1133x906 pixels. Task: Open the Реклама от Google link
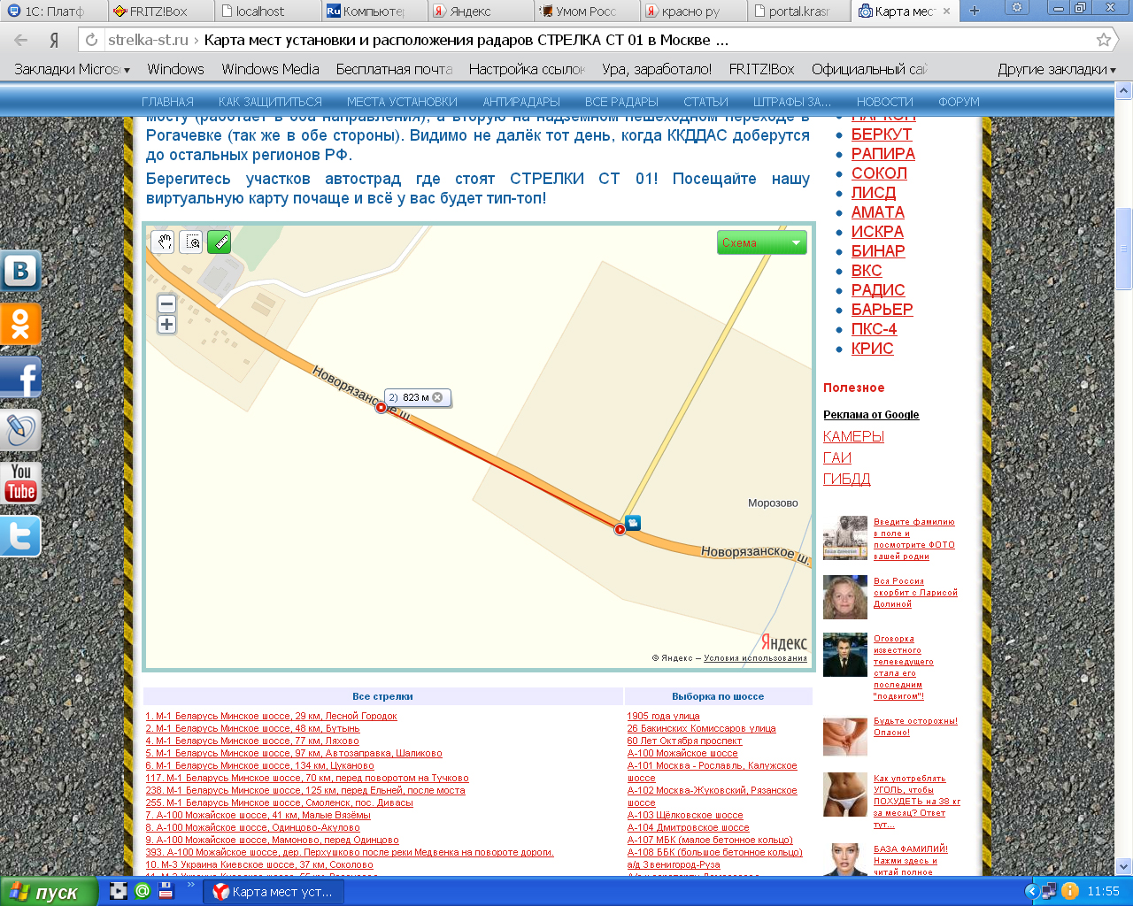coord(871,414)
